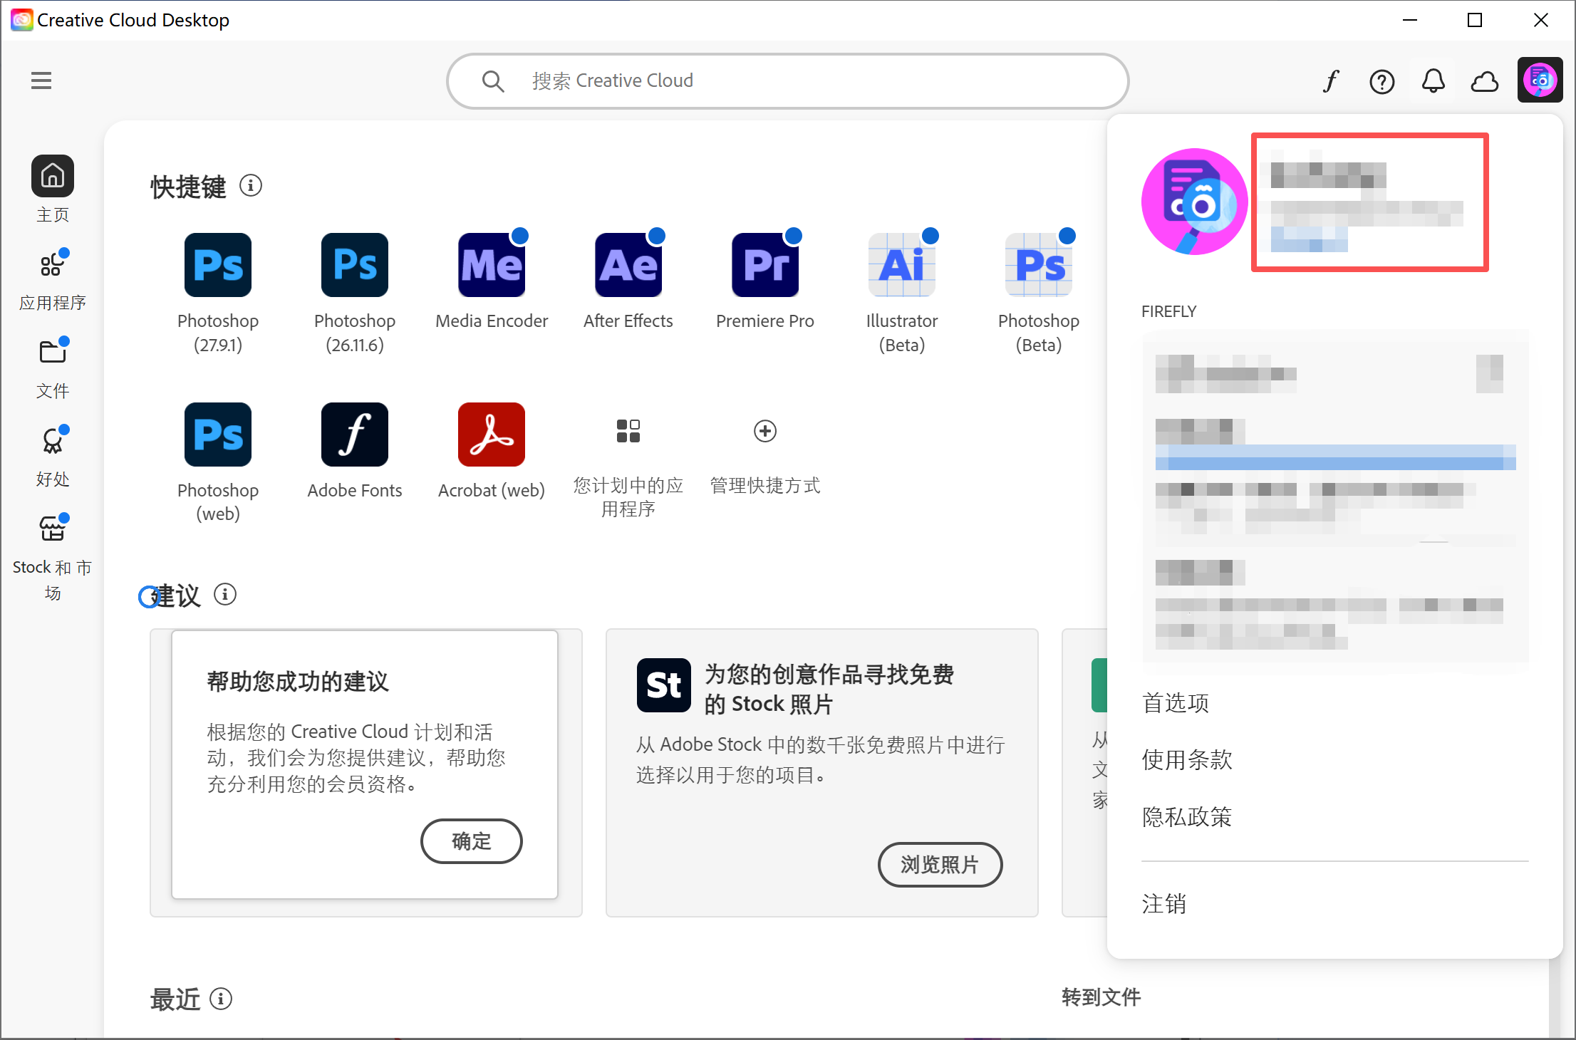Maximize the Creative Cloud Desktop window
Screen dimensions: 1576x1040
(x=1475, y=20)
